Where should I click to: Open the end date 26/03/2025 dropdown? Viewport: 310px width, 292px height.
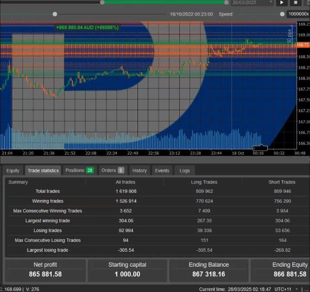point(252,3)
